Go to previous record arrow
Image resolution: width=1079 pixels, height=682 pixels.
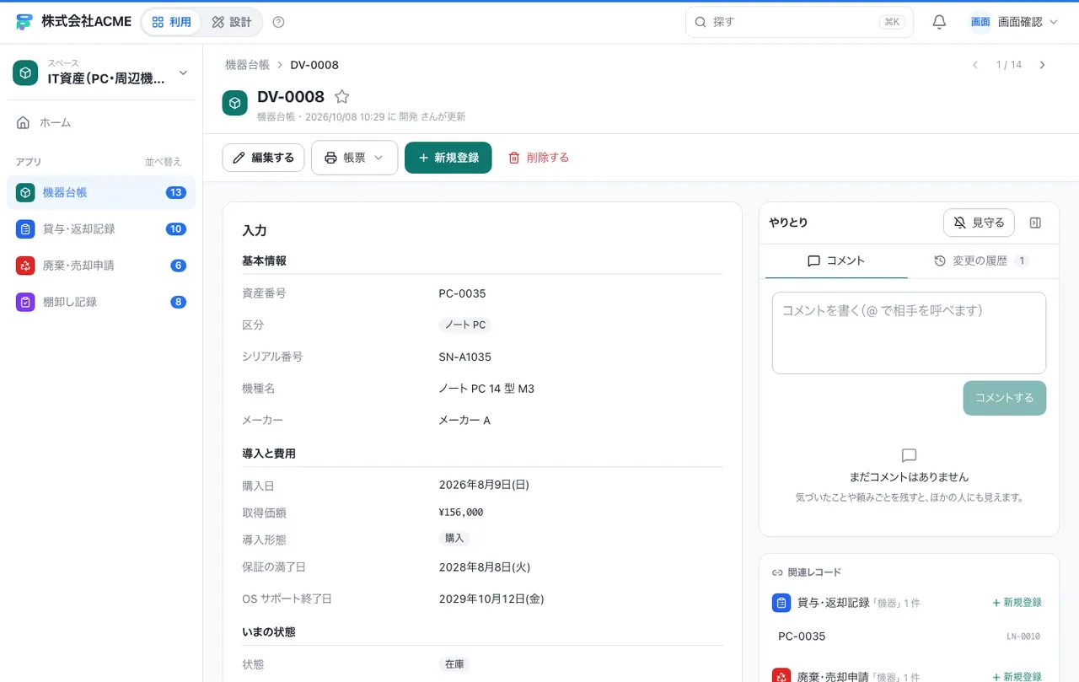pos(975,65)
